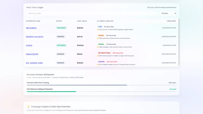Click the Status column header

point(59,21)
